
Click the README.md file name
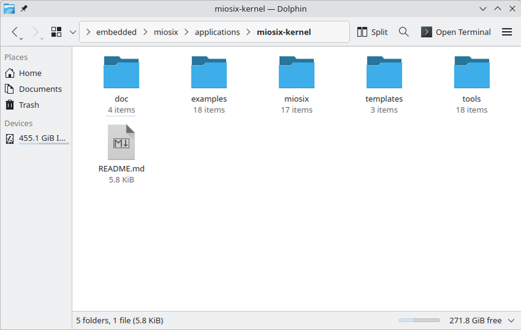[x=121, y=169]
